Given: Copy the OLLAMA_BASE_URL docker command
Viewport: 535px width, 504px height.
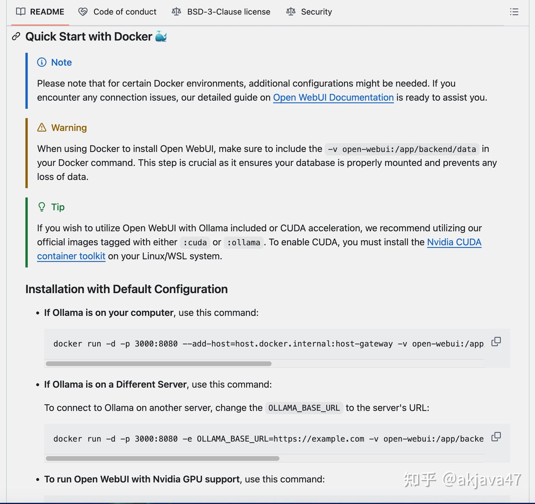Looking at the screenshot, I should (496, 436).
